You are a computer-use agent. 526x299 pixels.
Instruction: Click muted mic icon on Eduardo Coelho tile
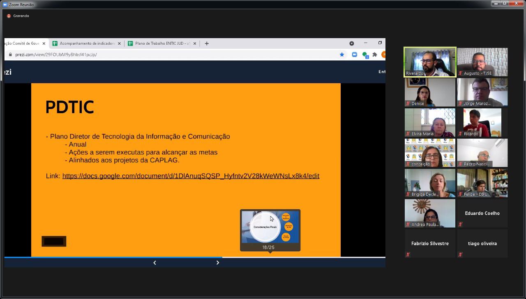click(x=460, y=224)
